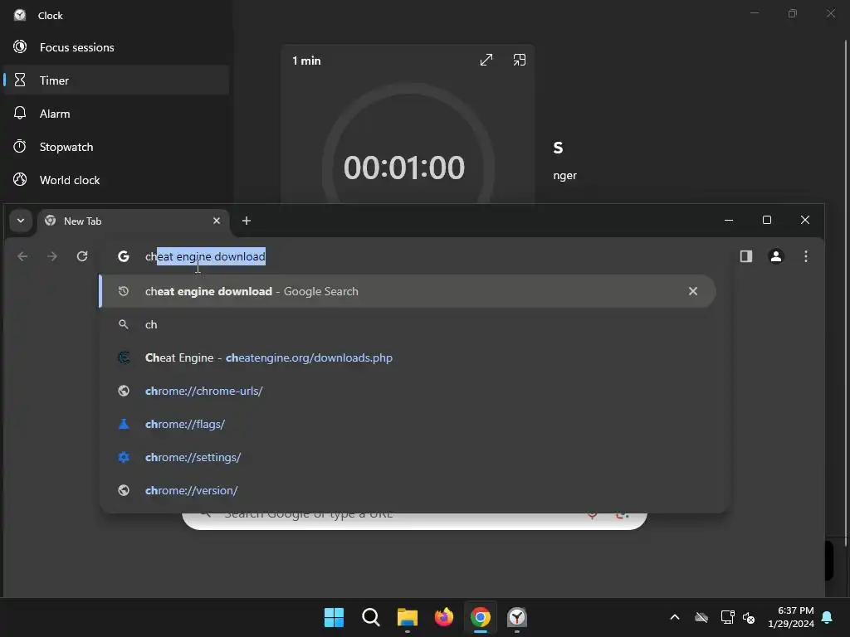Reload the Chrome page
This screenshot has height=637, width=850.
(82, 256)
